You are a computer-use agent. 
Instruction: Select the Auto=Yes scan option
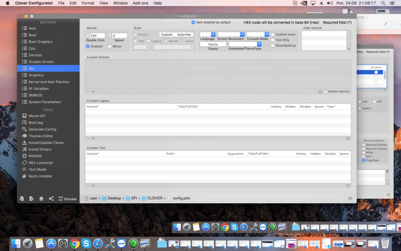point(184,35)
